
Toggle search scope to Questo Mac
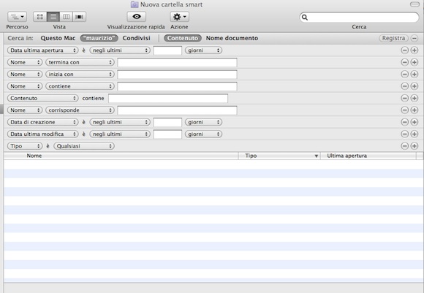(x=58, y=38)
